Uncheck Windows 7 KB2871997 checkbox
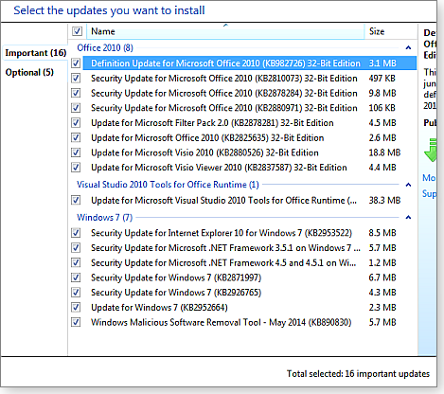Viewport: 444px width, 394px height. (76, 278)
